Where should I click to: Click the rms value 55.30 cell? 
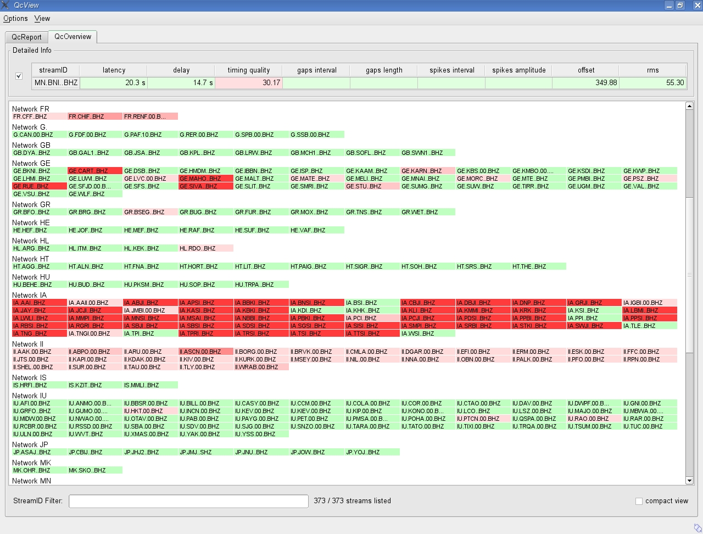click(x=653, y=82)
